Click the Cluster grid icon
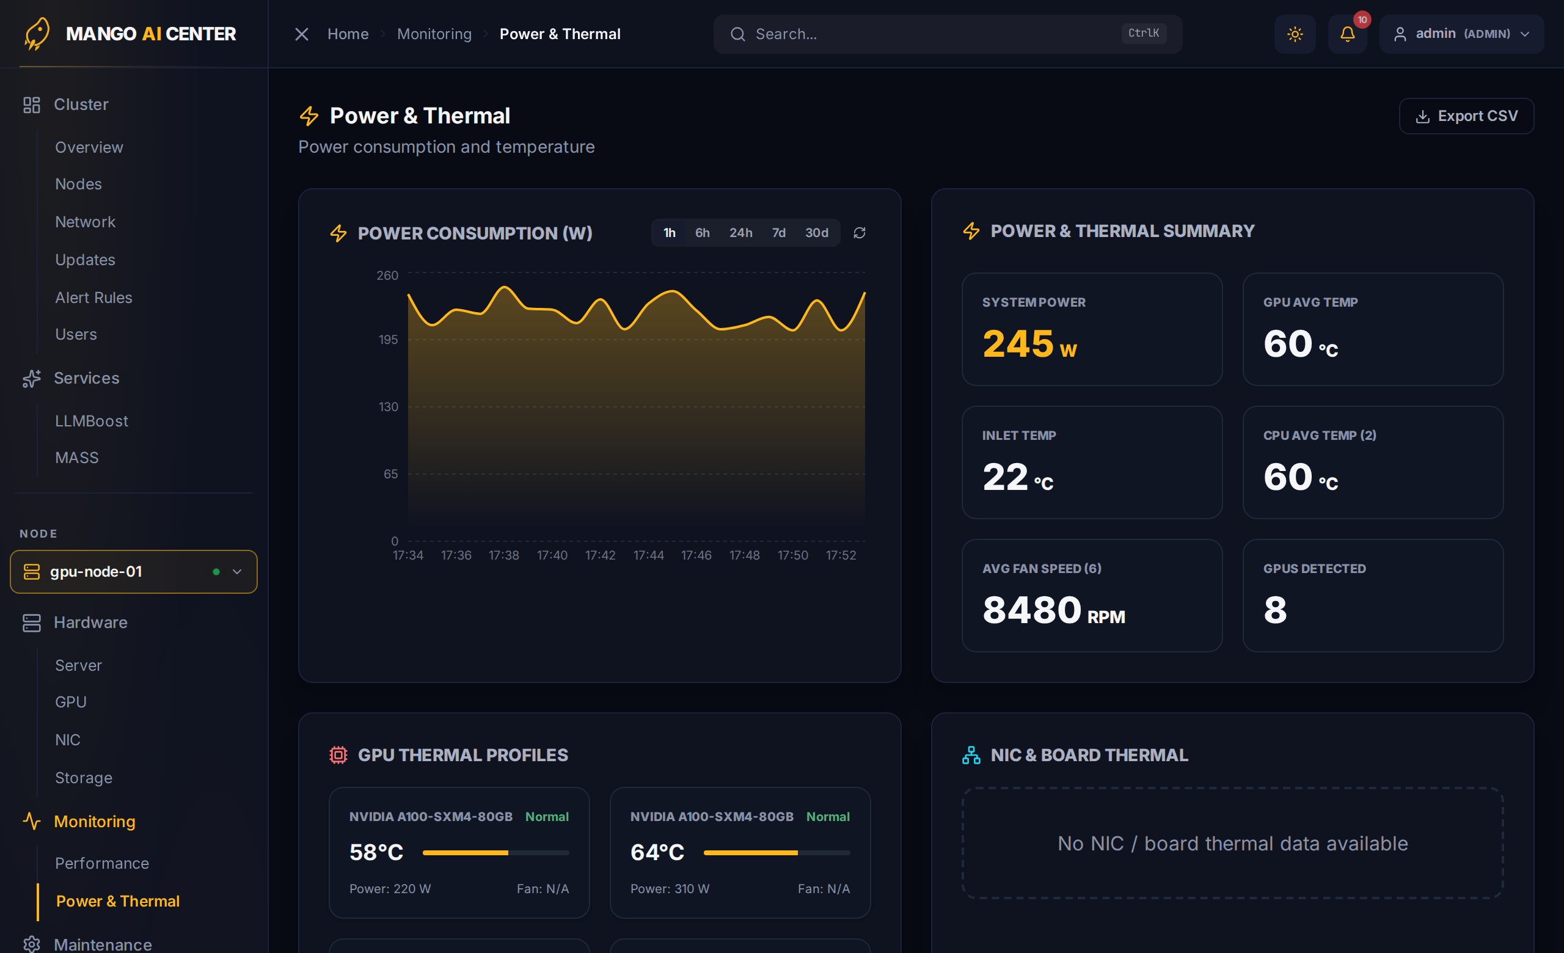 32,104
